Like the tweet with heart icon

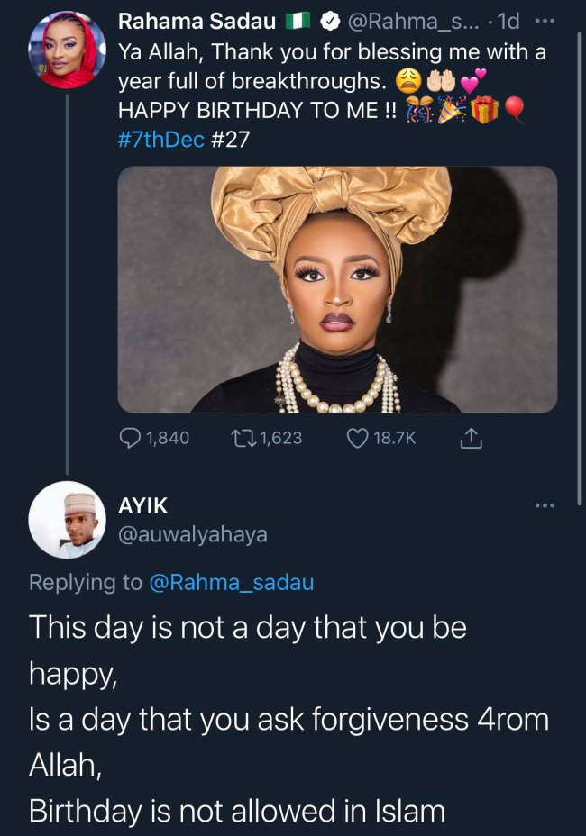pyautogui.click(x=358, y=438)
